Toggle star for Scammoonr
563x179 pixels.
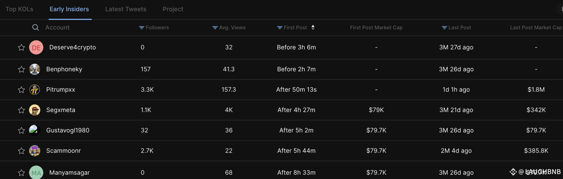coord(21,150)
